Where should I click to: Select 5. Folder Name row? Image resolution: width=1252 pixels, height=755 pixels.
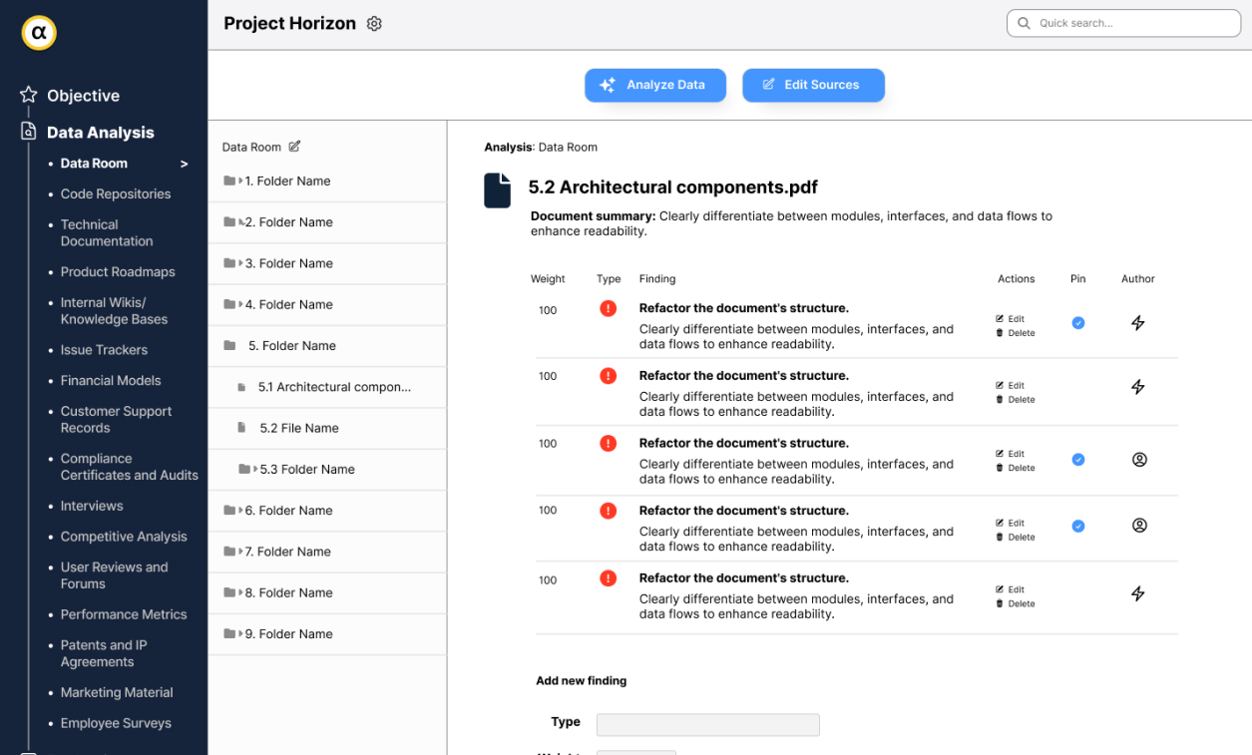pyautogui.click(x=327, y=345)
